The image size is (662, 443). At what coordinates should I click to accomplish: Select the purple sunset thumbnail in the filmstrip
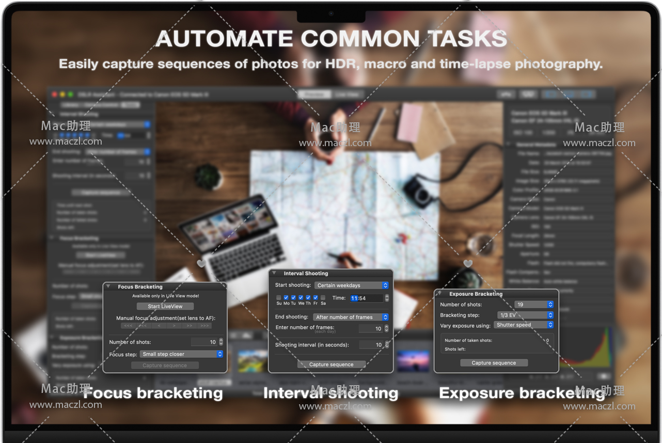click(x=413, y=361)
